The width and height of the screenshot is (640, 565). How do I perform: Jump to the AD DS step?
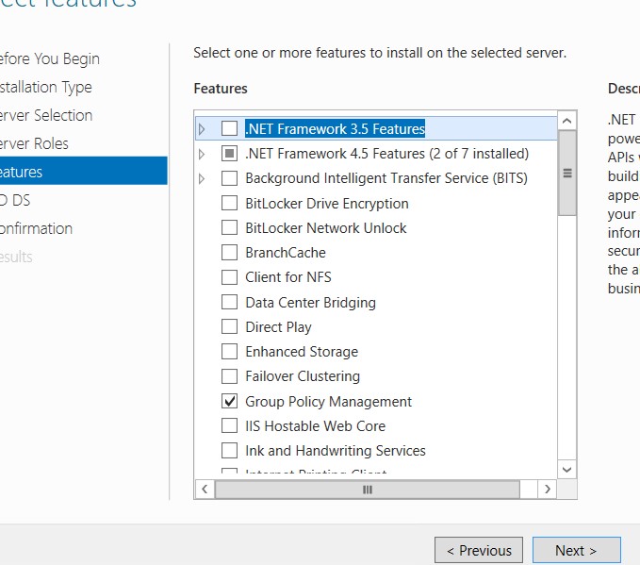tap(15, 200)
